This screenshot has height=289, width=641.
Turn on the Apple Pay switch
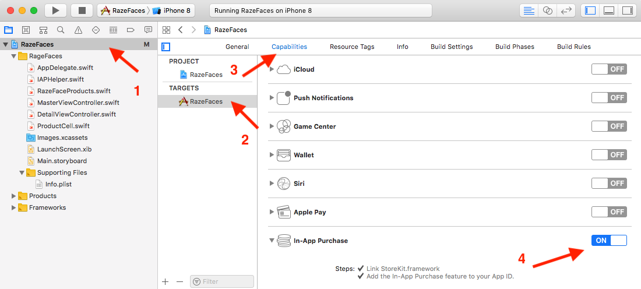pyautogui.click(x=609, y=212)
